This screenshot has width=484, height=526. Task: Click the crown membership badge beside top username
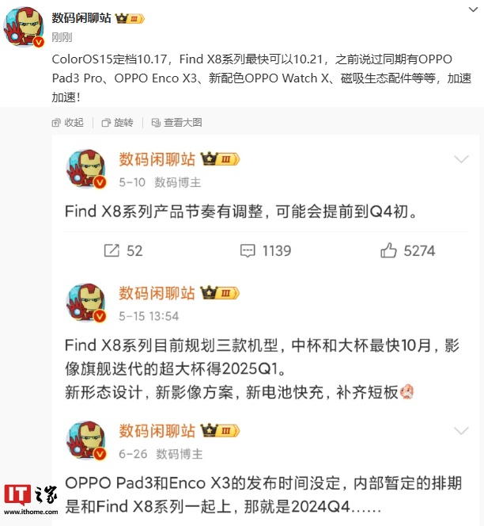130,18
